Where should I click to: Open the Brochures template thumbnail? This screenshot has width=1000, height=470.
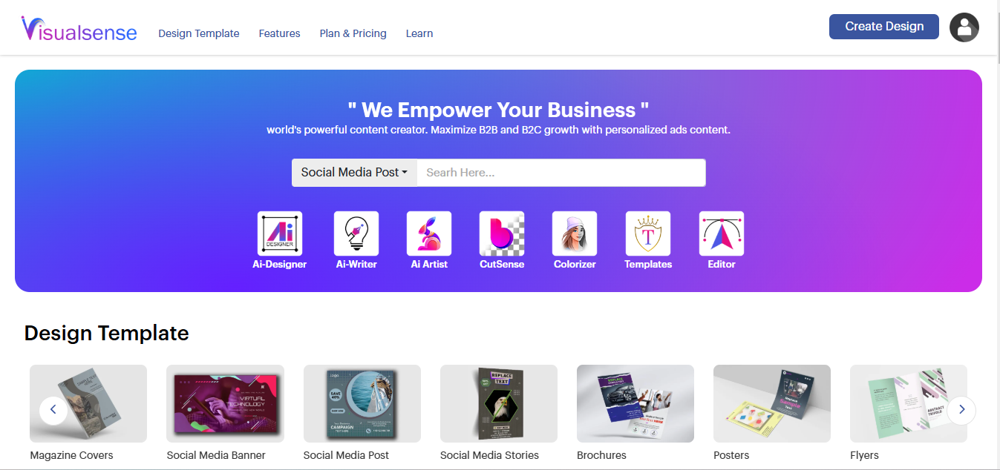(x=635, y=403)
